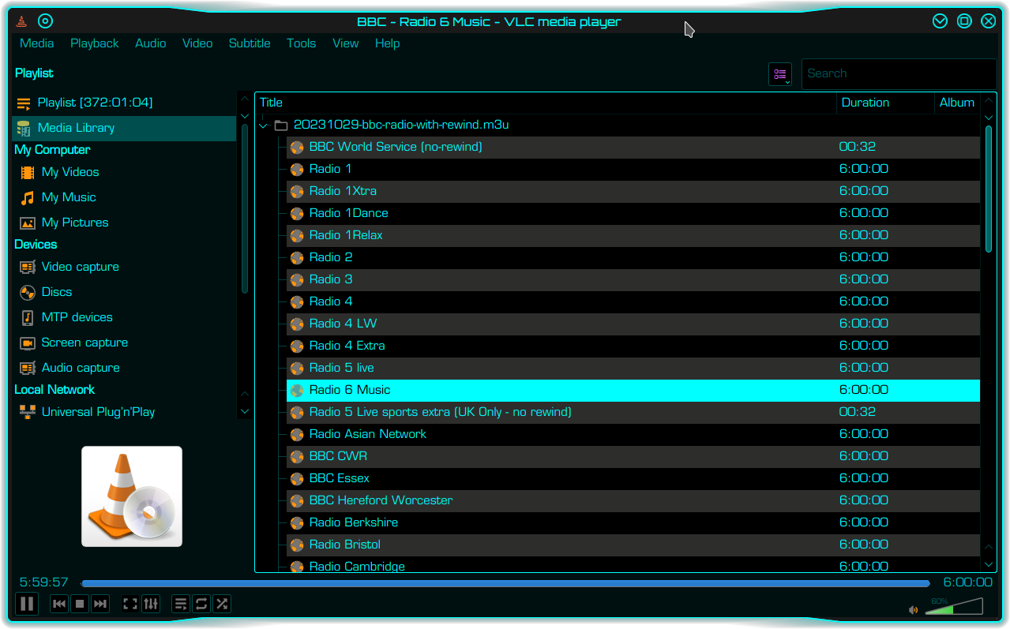The width and height of the screenshot is (1010, 629).
Task: Open playlist view mode dropdown
Action: [780, 74]
